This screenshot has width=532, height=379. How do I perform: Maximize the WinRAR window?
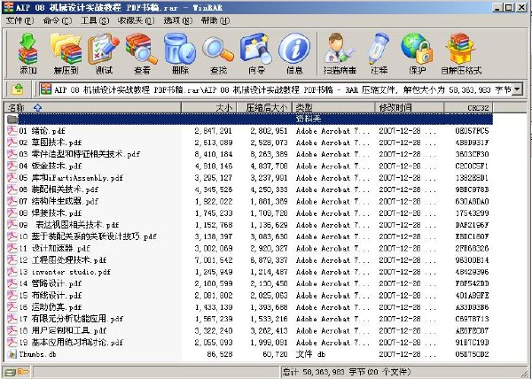pos(509,7)
